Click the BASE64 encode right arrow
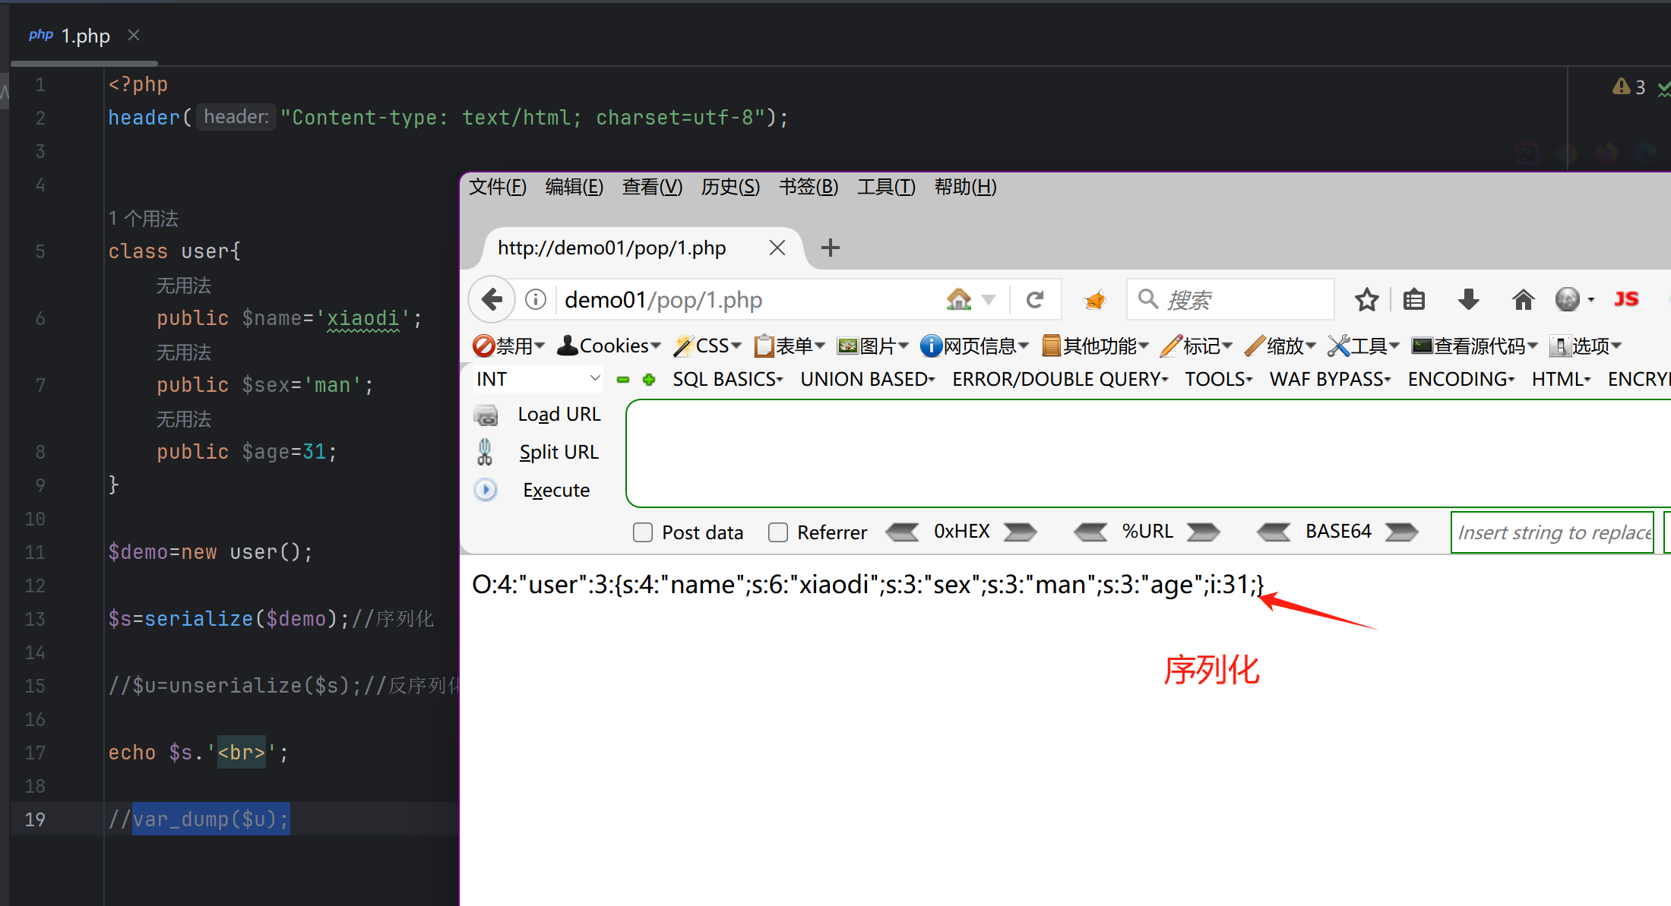The width and height of the screenshot is (1671, 906). tap(1401, 532)
